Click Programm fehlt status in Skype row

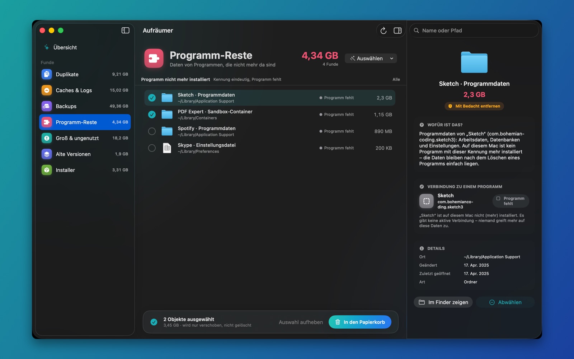(x=337, y=148)
